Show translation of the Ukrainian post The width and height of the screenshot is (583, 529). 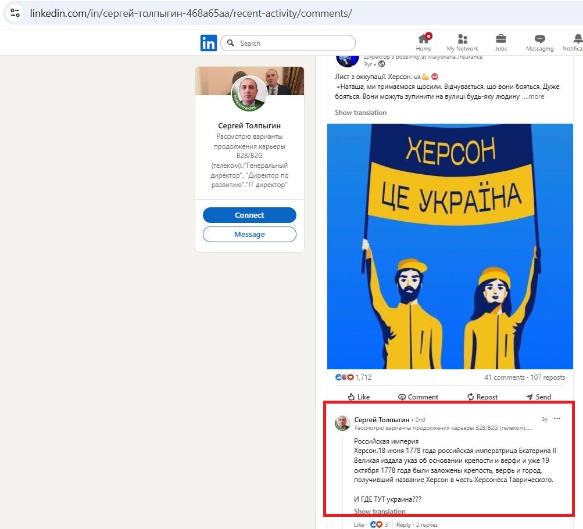tap(360, 112)
